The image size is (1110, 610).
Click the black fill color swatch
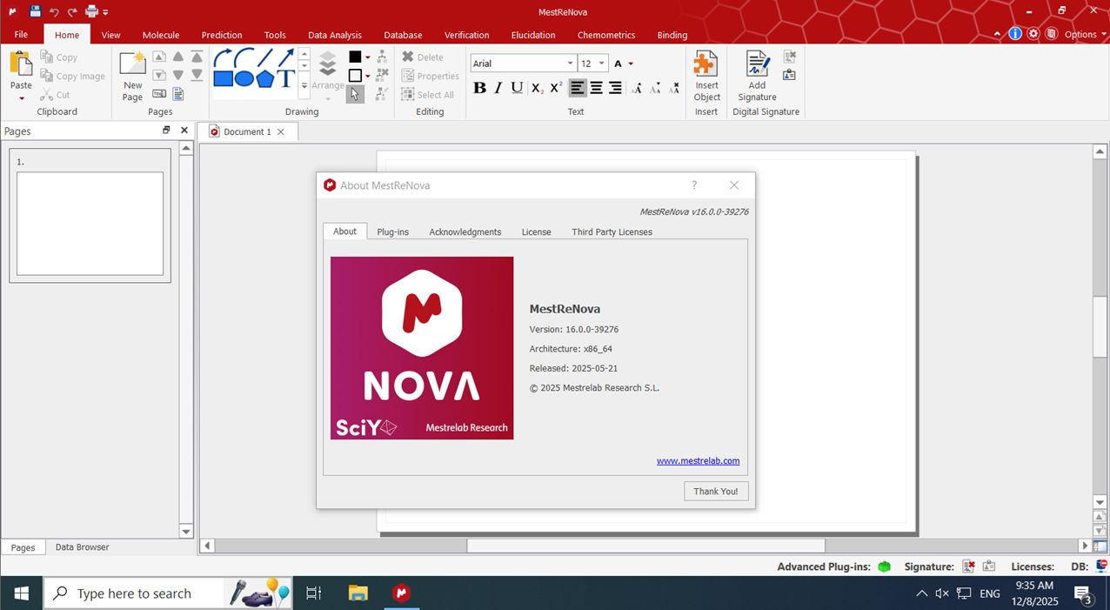(x=355, y=57)
